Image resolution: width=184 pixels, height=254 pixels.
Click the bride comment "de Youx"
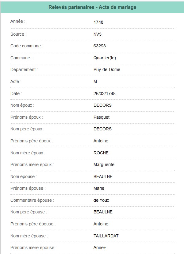(x=101, y=200)
